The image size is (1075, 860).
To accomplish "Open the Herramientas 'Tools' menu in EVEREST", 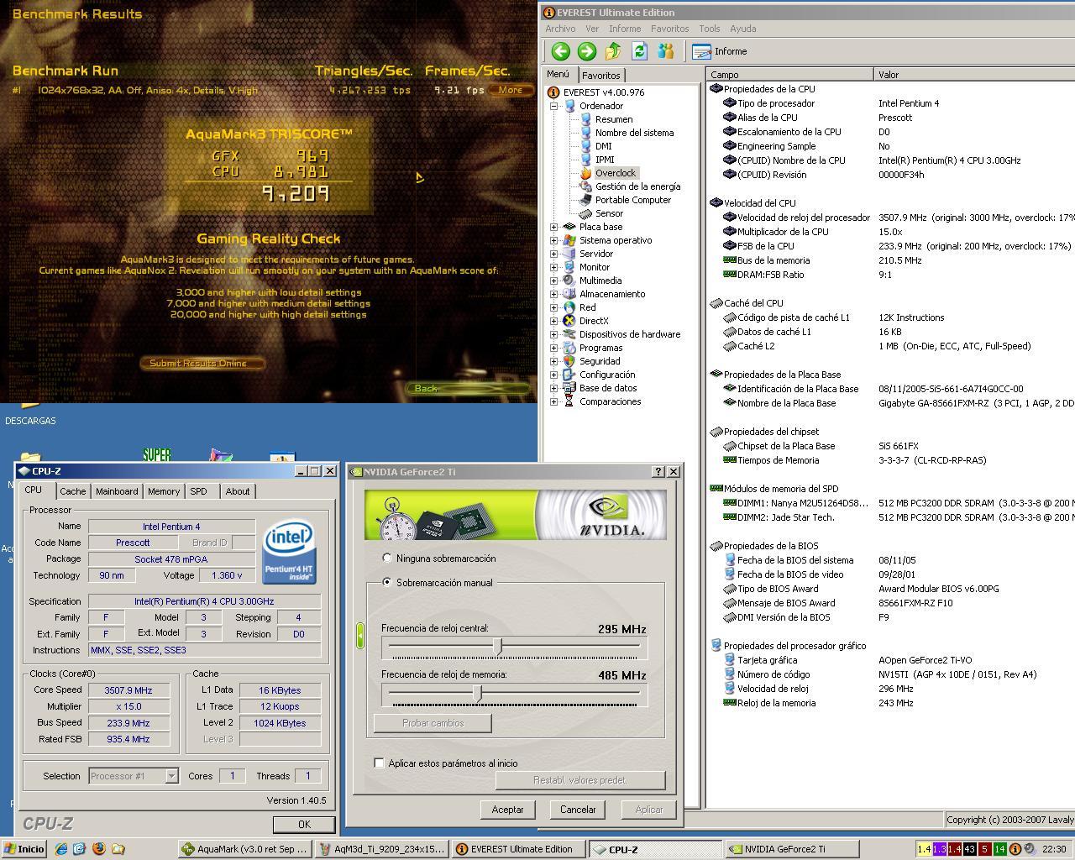I will pos(710,29).
